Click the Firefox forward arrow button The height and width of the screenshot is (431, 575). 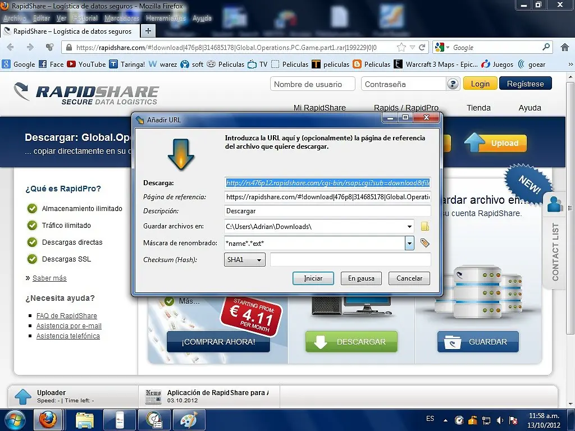[x=30, y=47]
